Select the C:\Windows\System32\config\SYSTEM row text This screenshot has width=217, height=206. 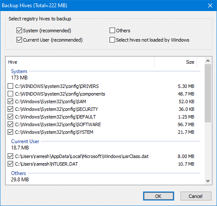pos(54,132)
